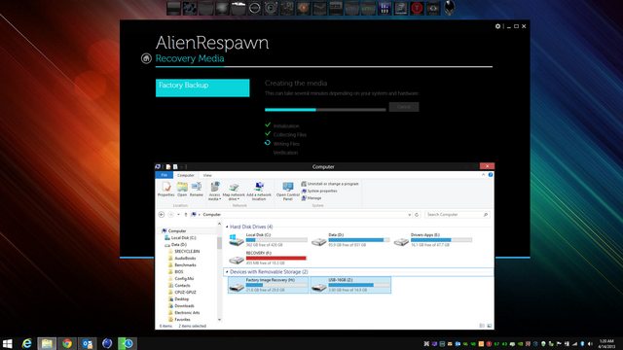
Task: Click the media creation progress bar
Action: [x=325, y=110]
